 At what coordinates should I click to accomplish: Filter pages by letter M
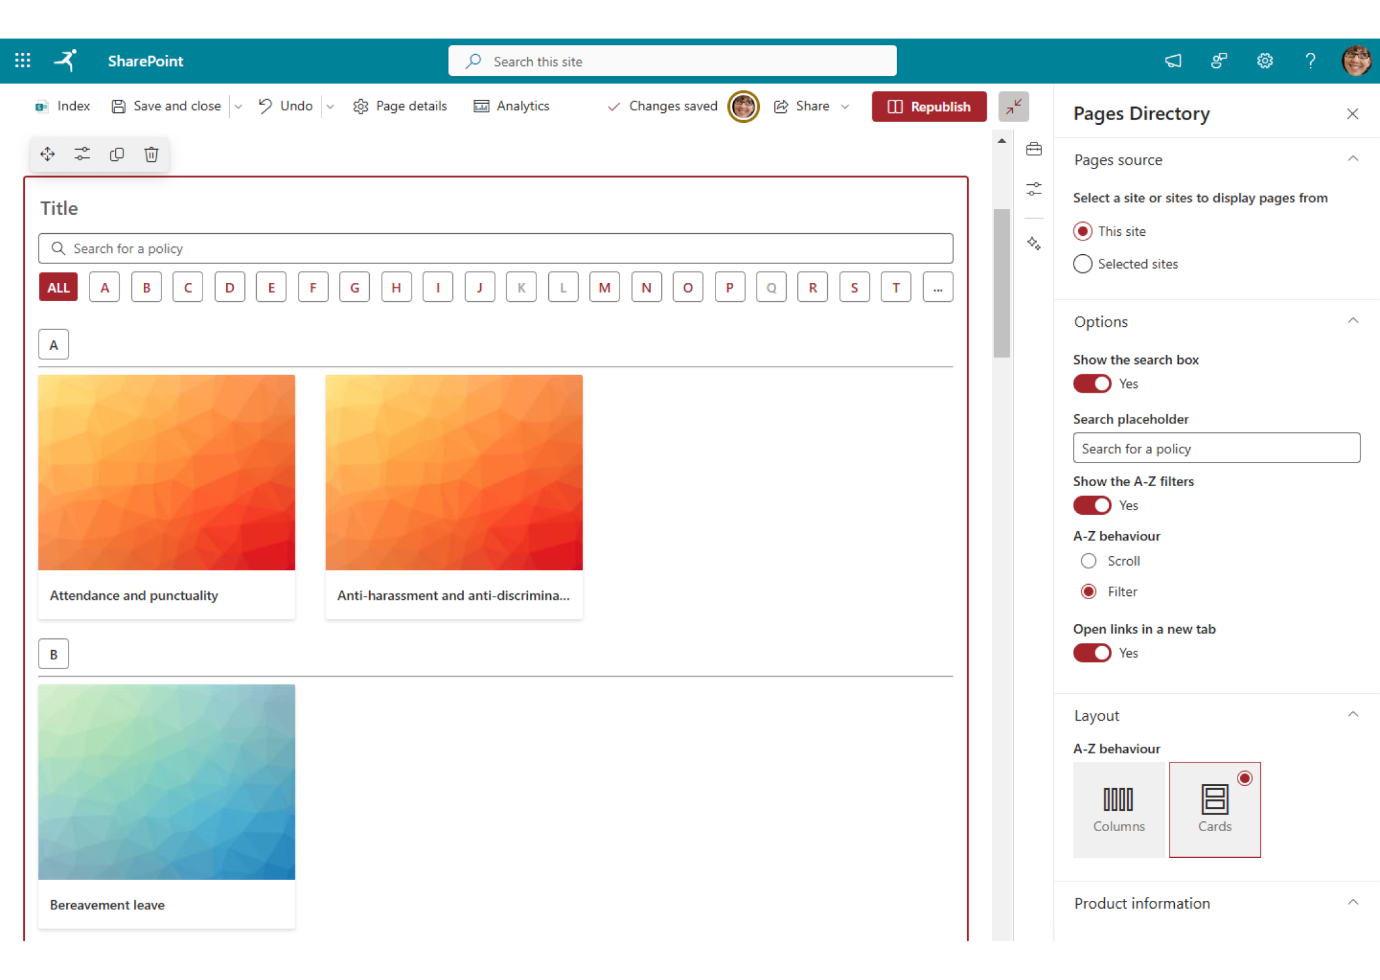[x=604, y=287]
